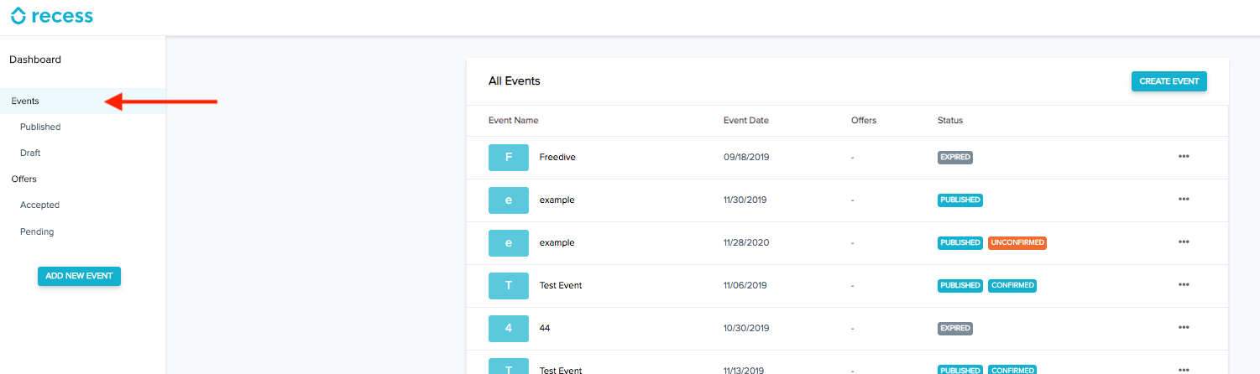Click the Event Date column header

pyautogui.click(x=745, y=121)
